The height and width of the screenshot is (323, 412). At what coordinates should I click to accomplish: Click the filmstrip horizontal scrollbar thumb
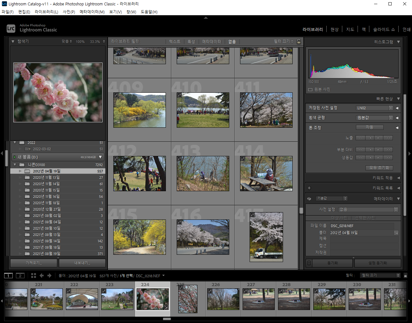point(167,319)
